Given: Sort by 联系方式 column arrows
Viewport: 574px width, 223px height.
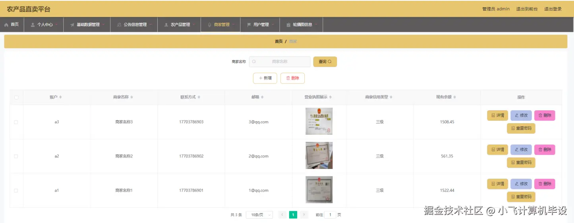Looking at the screenshot, I should tap(199, 97).
